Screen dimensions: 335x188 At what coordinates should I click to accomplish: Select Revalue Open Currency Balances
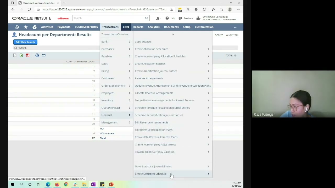(173, 152)
